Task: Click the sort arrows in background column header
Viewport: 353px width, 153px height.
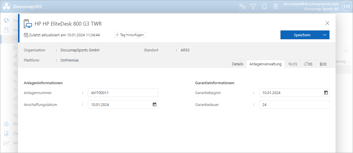Action: pos(348,62)
